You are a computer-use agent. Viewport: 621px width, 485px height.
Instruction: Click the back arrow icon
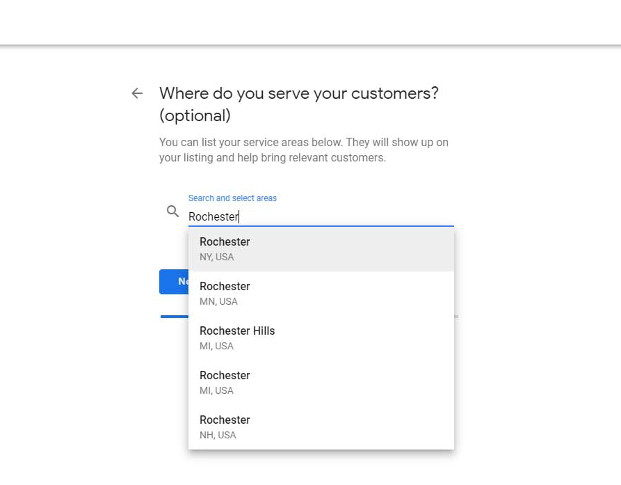coord(137,93)
